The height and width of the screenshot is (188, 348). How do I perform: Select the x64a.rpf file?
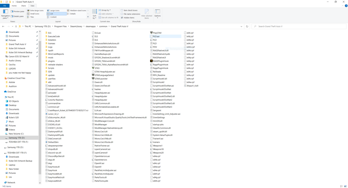tap(157, 156)
